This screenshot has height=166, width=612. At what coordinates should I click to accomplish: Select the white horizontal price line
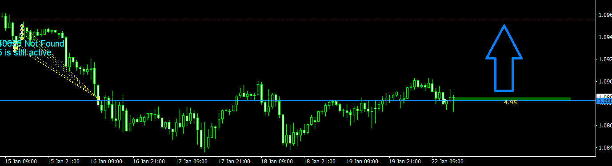point(298,97)
